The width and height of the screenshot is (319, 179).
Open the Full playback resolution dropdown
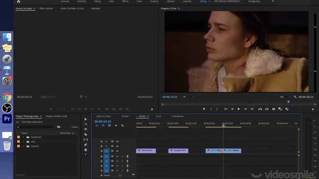coord(285,97)
